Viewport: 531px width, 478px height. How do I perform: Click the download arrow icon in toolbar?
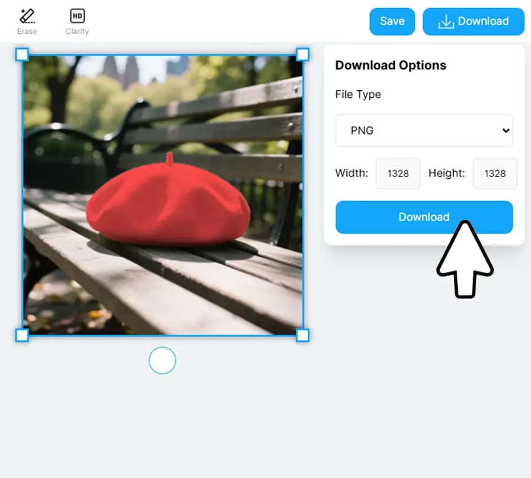click(446, 22)
